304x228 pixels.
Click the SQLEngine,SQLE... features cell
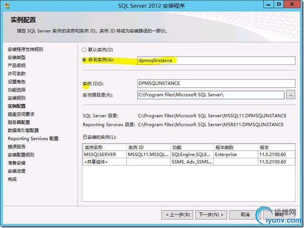pos(192,155)
